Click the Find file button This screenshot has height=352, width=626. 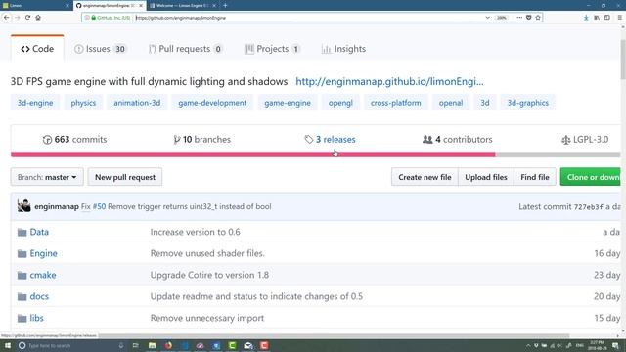click(535, 177)
